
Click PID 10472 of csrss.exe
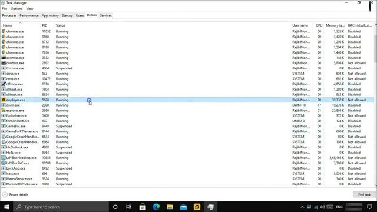click(46, 79)
